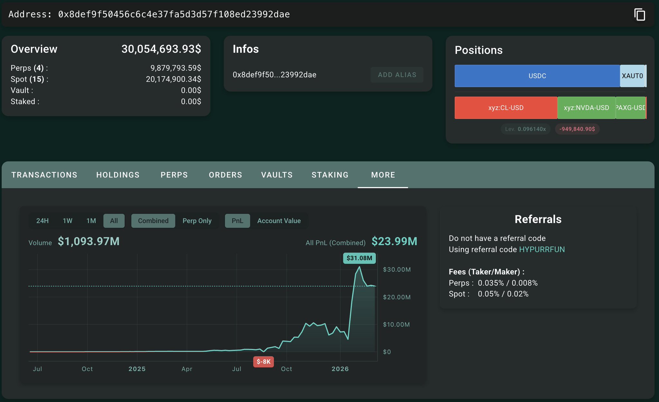Viewport: 659px width, 402px height.
Task: Click the $31.08M peak marker on chart
Action: coord(359,258)
